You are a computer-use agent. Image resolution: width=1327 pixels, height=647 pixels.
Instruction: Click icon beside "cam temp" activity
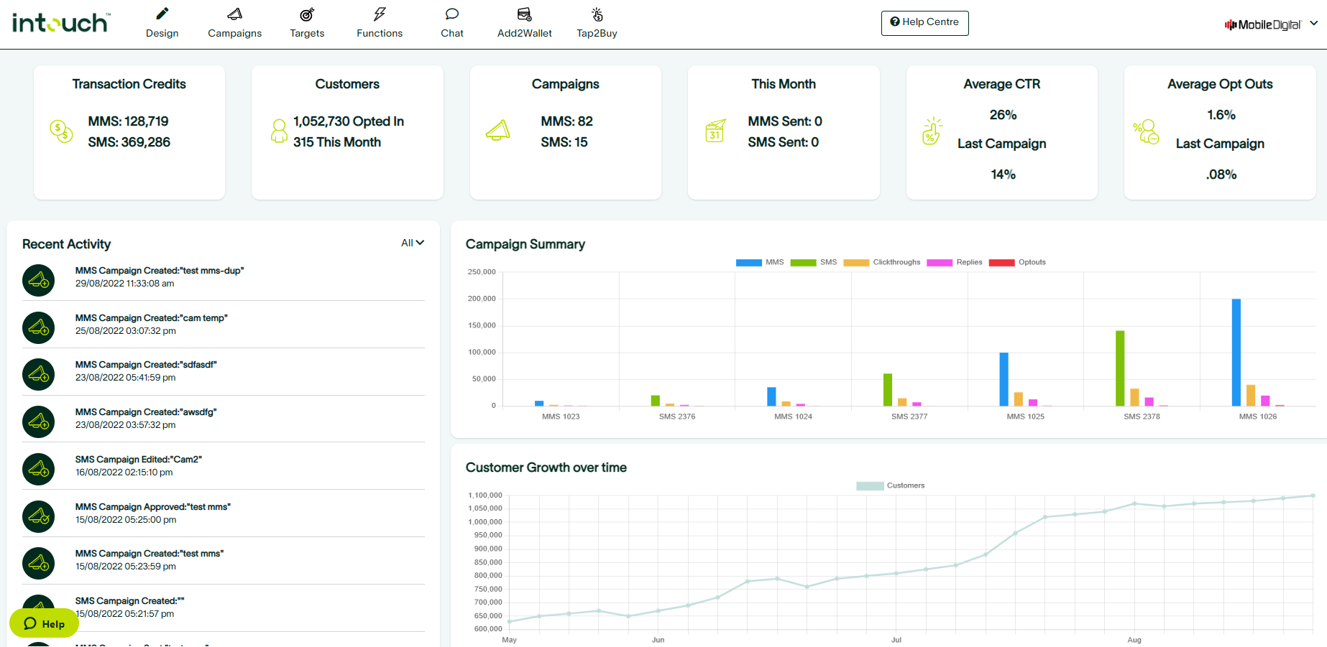39,328
